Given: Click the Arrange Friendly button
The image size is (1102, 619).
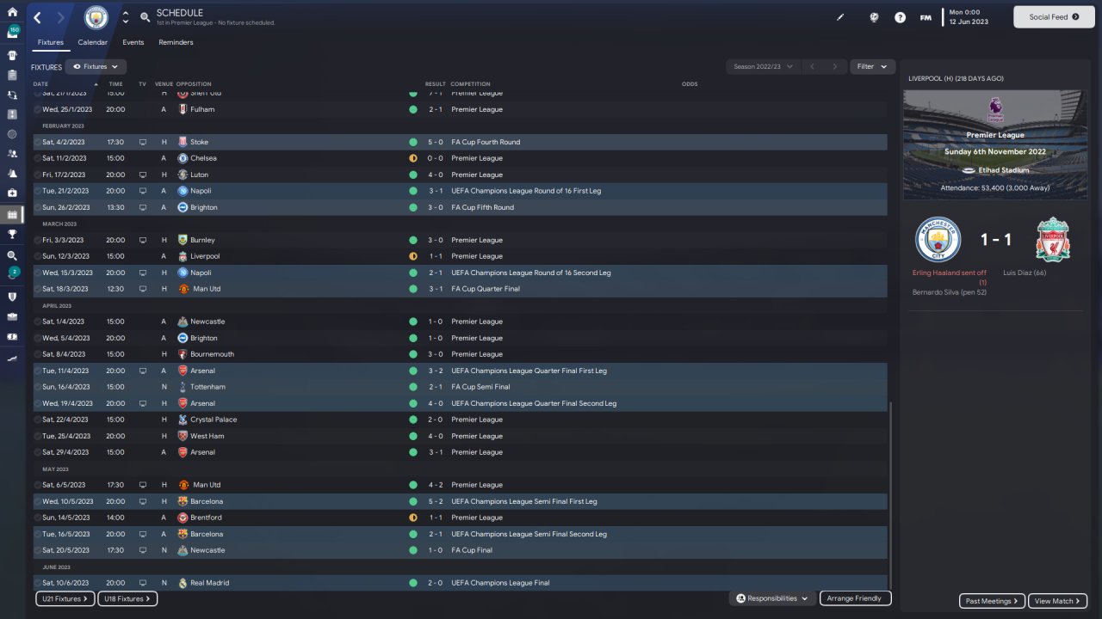Looking at the screenshot, I should [855, 598].
